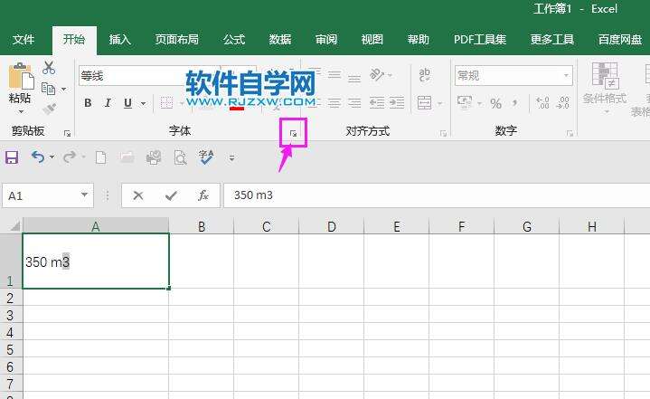Open the 对齐方式 alignment dialog launcher
Screen dimensions: 650x399
click(x=444, y=133)
